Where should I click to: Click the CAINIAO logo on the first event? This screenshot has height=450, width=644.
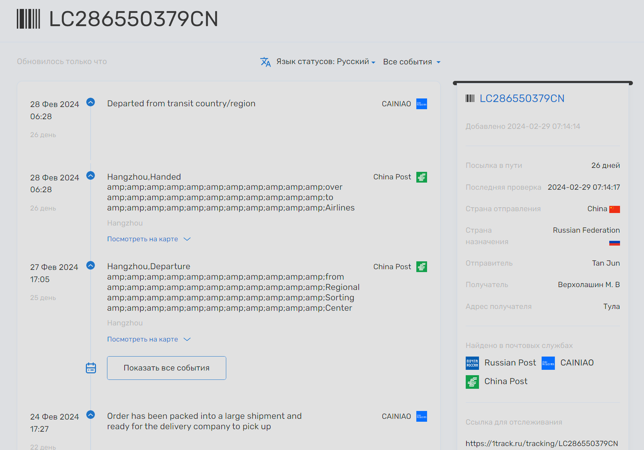(421, 104)
